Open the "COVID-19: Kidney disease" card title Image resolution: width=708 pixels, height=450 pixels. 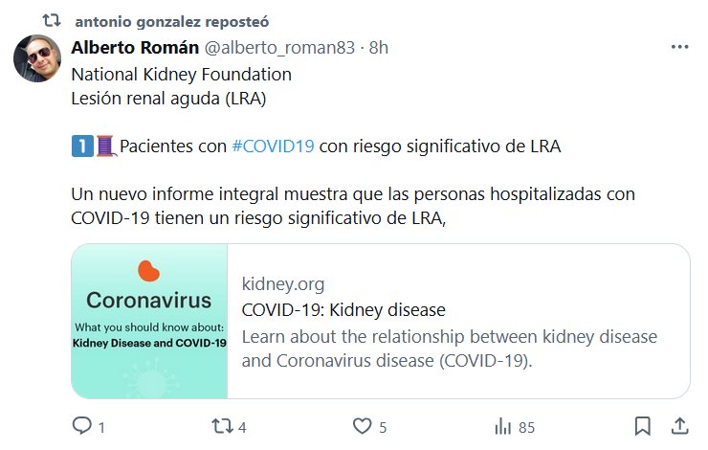coord(343,310)
